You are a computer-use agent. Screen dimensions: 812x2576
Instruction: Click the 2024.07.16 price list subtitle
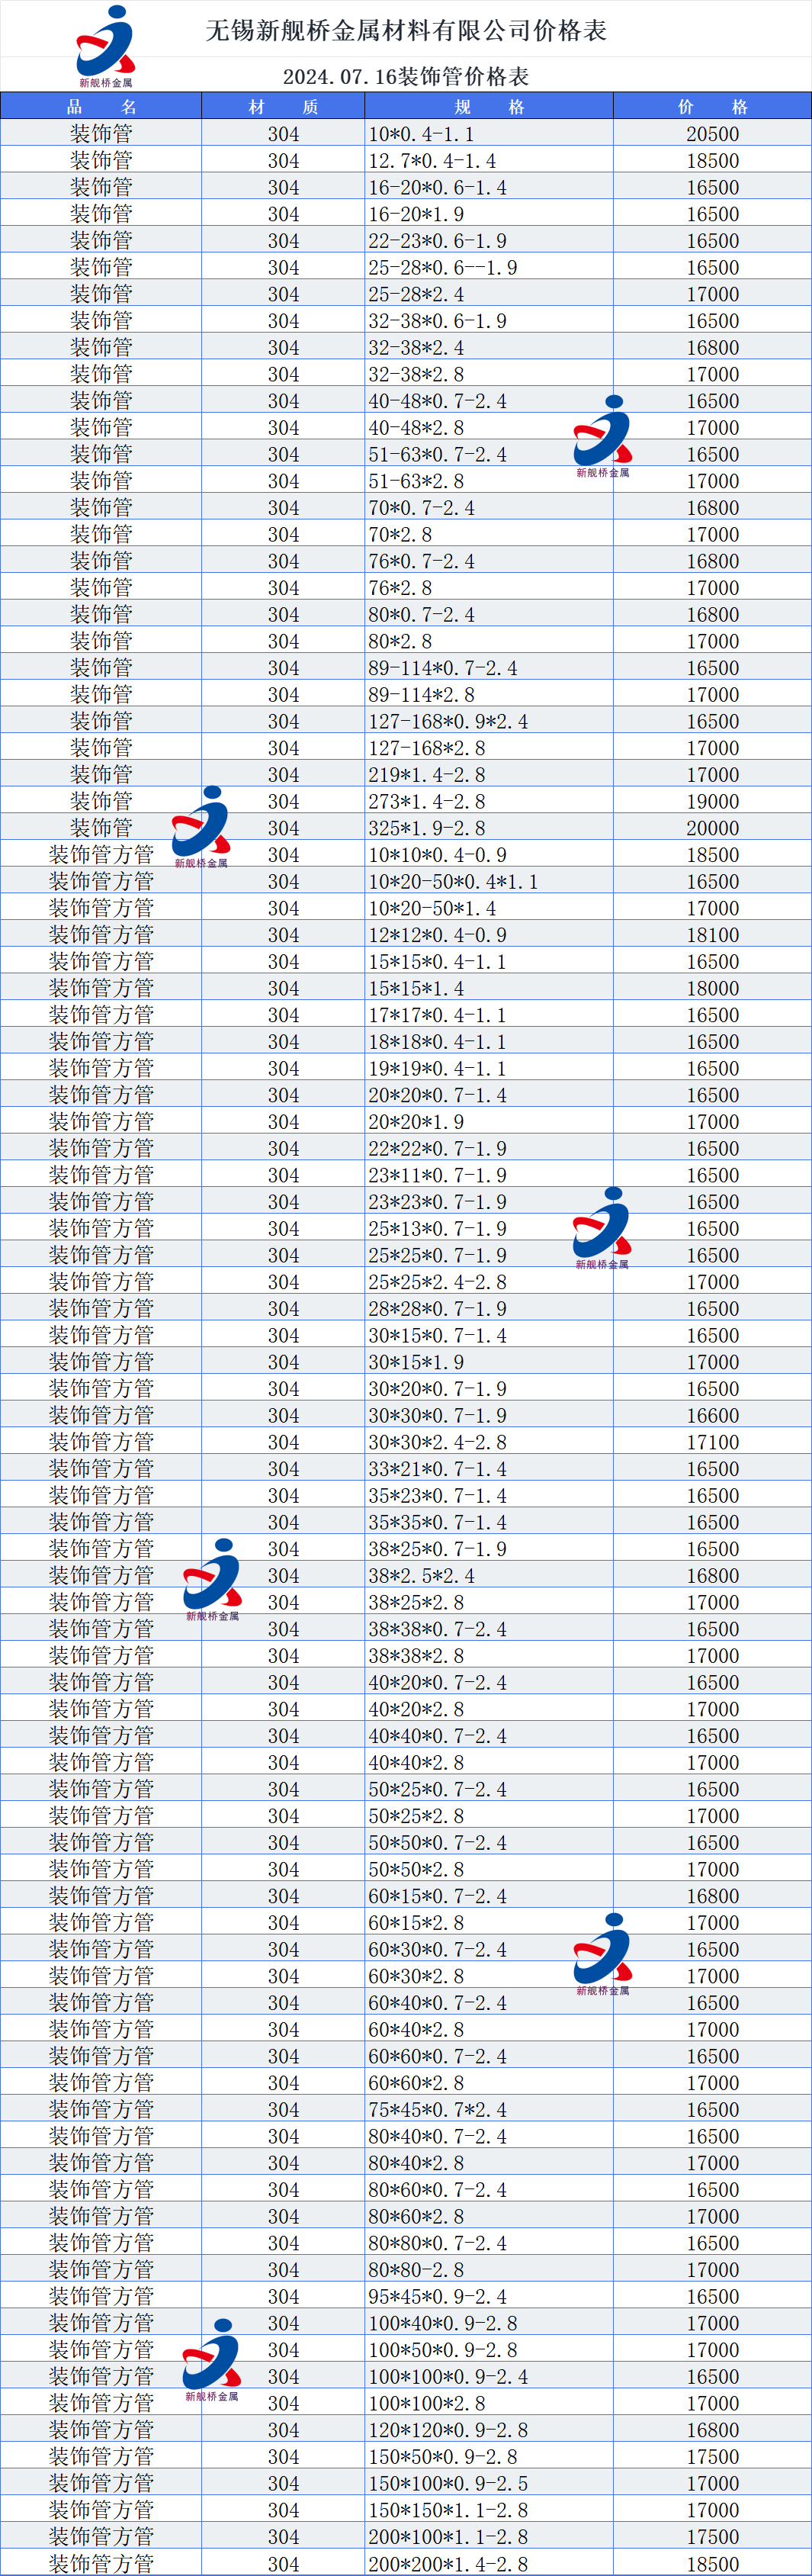coord(406,76)
